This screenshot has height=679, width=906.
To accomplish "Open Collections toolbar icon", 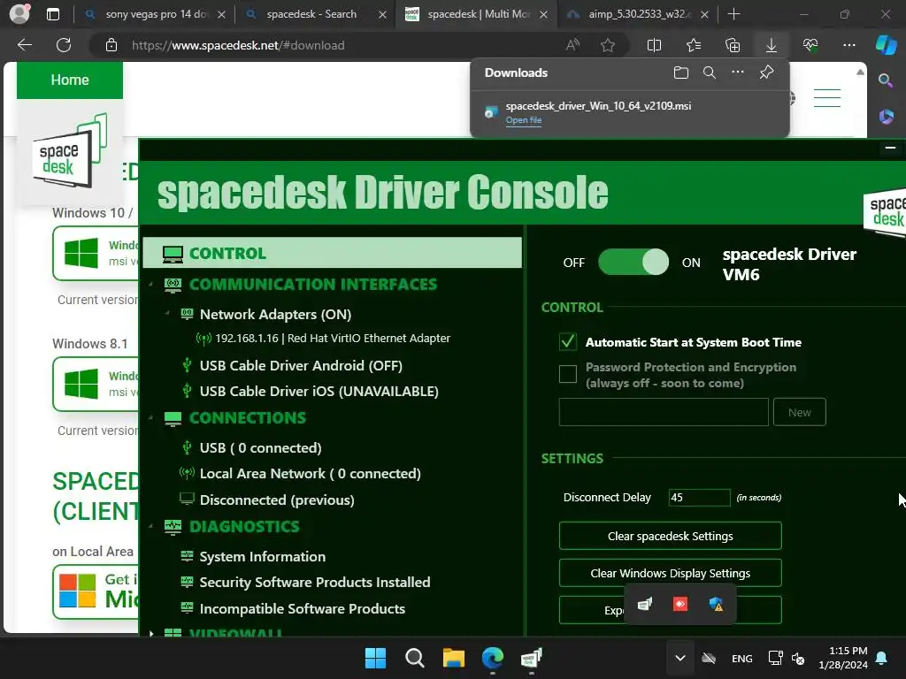I will point(733,45).
